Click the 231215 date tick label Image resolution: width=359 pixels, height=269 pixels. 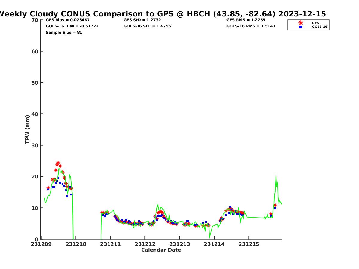coord(249,244)
